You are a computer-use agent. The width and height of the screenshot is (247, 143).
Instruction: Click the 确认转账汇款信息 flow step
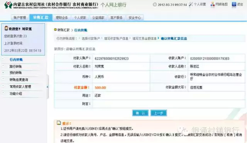[174, 38]
